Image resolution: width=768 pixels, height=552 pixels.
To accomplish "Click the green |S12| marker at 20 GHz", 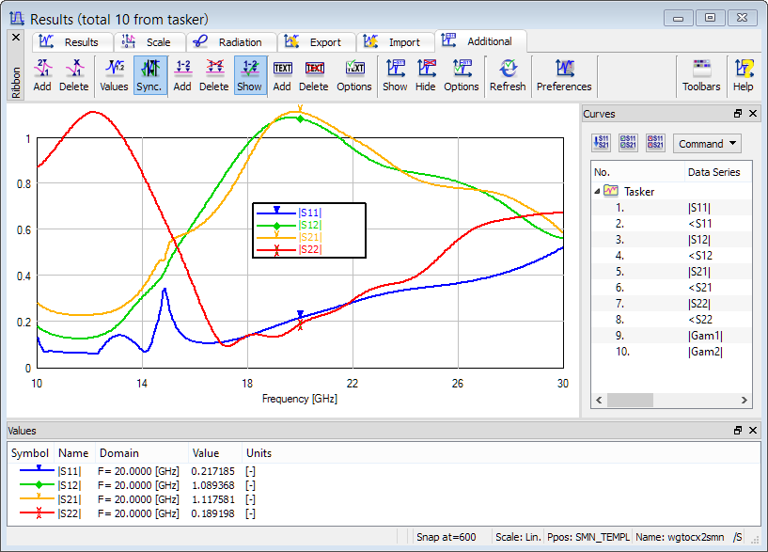I will [x=300, y=118].
